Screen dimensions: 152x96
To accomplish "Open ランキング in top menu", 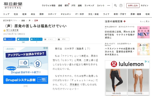I will pyautogui.click(x=89, y=6).
